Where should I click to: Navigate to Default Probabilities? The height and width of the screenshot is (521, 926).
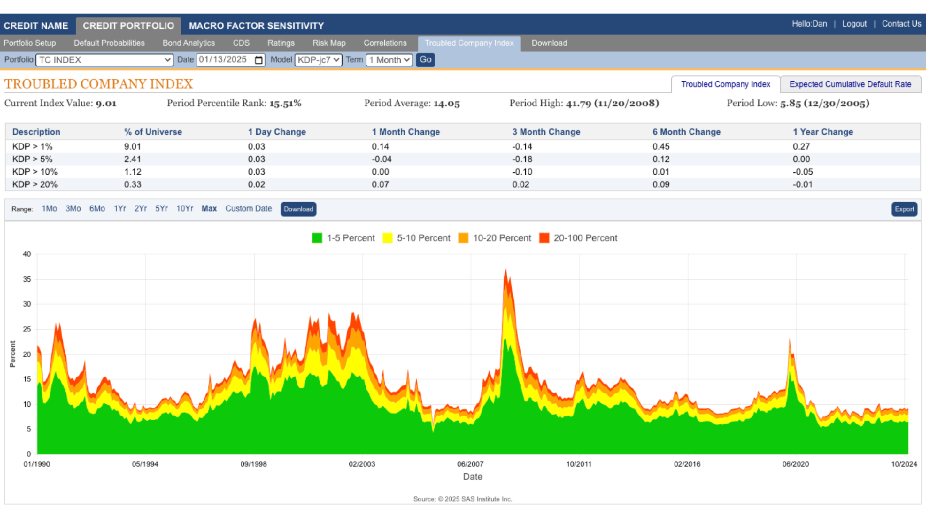(x=109, y=43)
